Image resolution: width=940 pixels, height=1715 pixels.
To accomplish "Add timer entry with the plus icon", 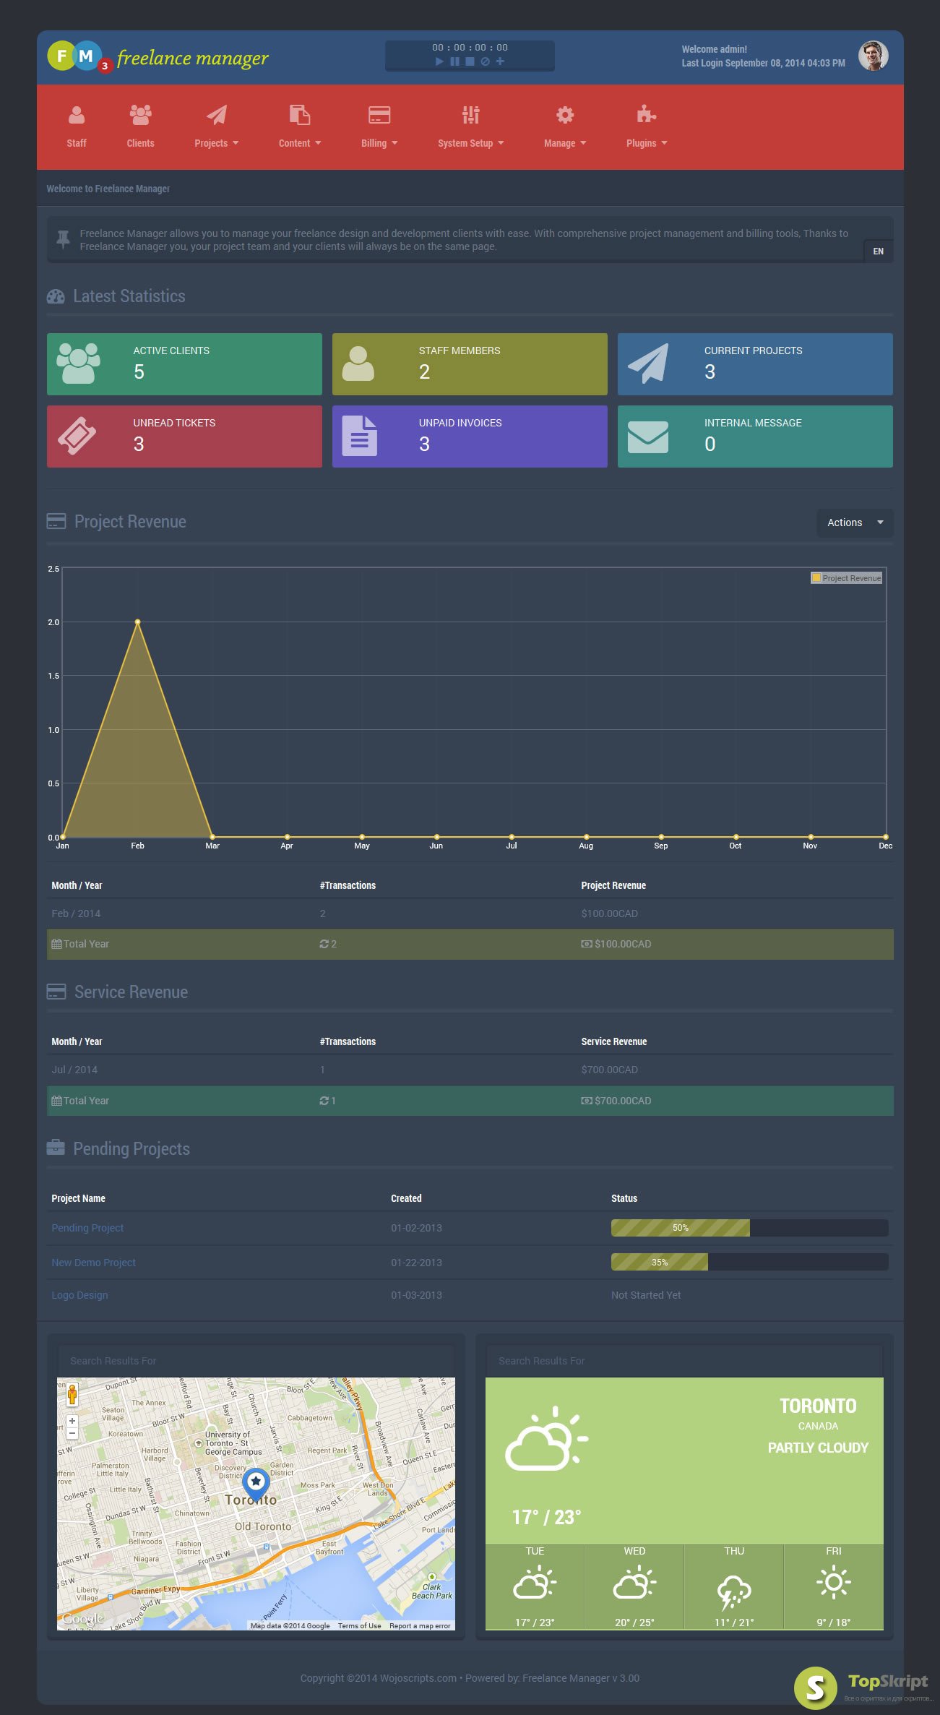I will (x=500, y=61).
